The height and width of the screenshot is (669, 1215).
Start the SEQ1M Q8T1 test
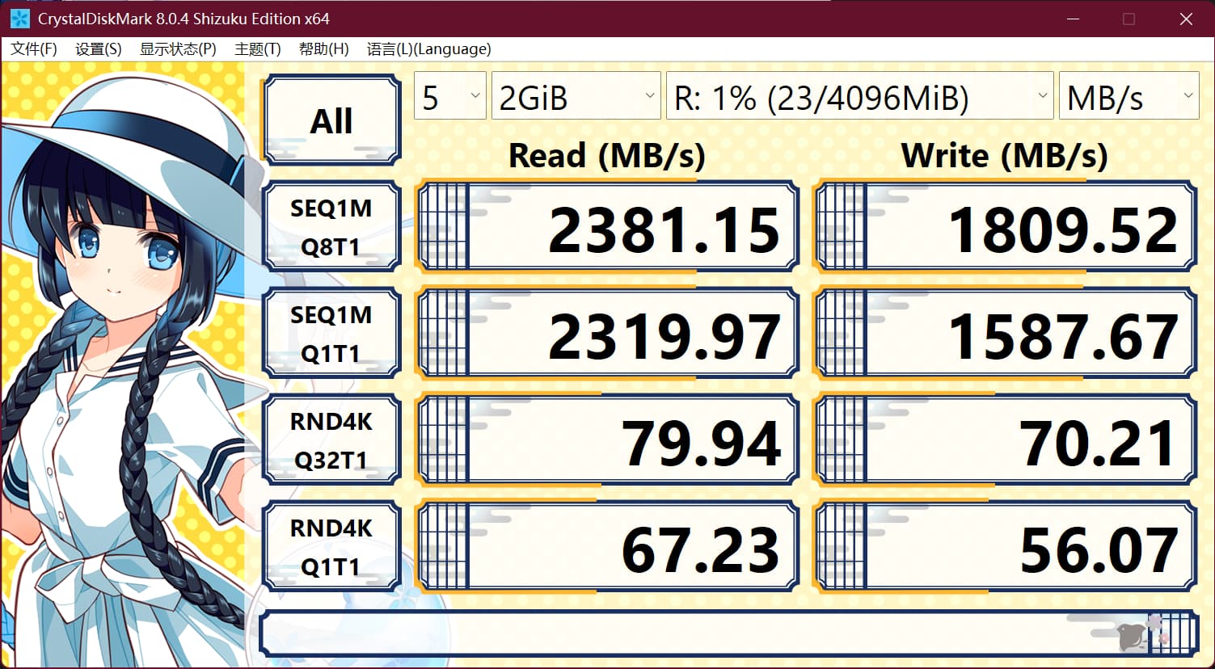pyautogui.click(x=331, y=227)
